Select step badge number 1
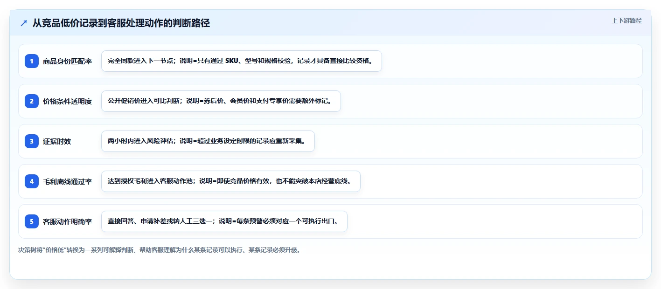661x289 pixels. [32, 61]
